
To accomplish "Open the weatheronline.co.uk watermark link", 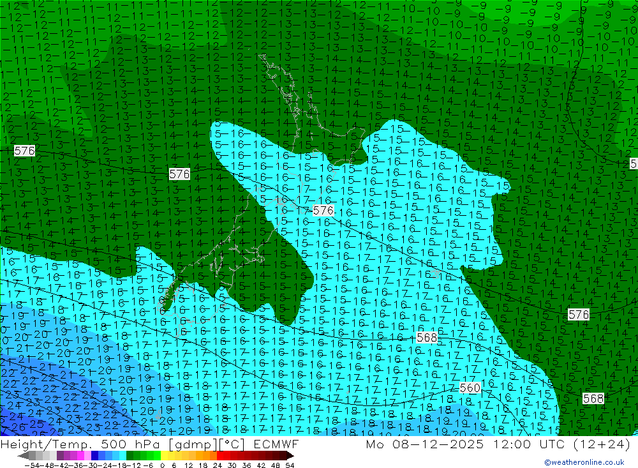I will tap(584, 462).
